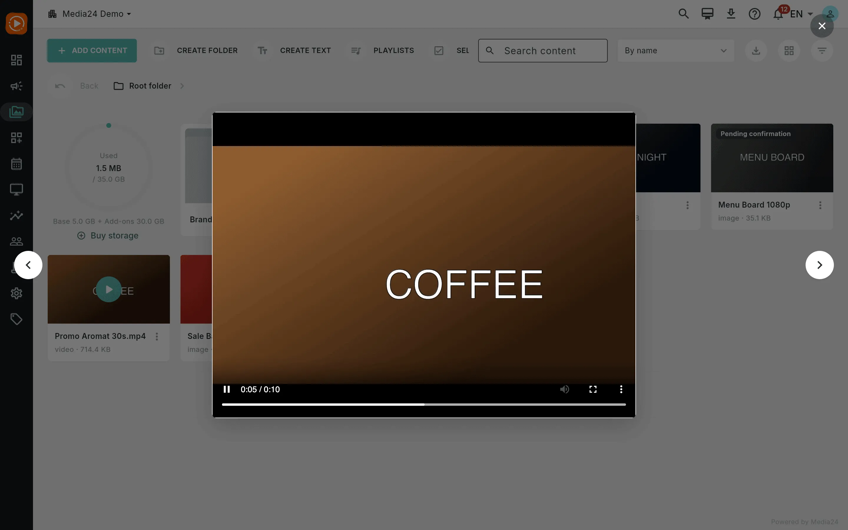The width and height of the screenshot is (848, 530).
Task: Open options menu of the NIGHT card
Action: [x=687, y=205]
